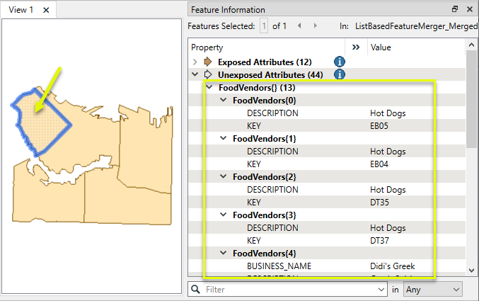Close the View 1 tab
This screenshot has height=301, width=479.
pos(46,10)
